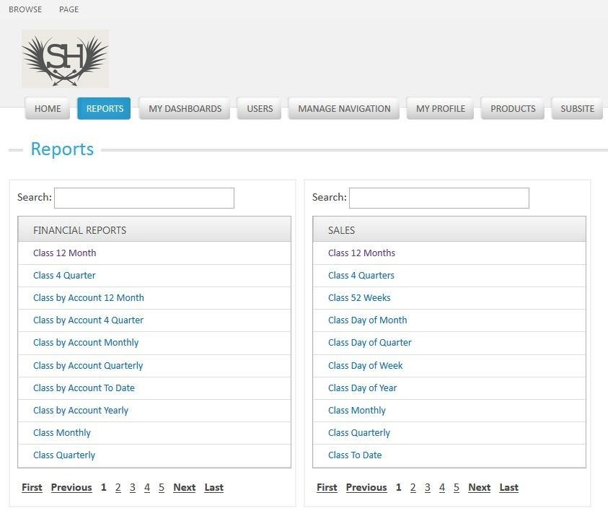Go to the PRODUCTS tab
This screenshot has width=608, height=516.
(x=513, y=109)
